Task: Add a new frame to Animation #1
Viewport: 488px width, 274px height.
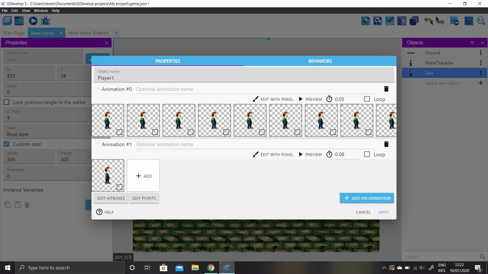Action: [143, 175]
